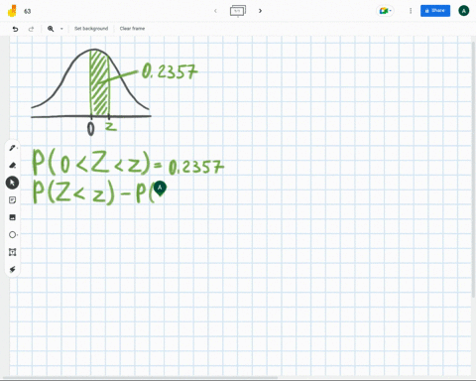Click the vertical scrollbar on the right
Screen dimensions: 476x381
[474, 169]
